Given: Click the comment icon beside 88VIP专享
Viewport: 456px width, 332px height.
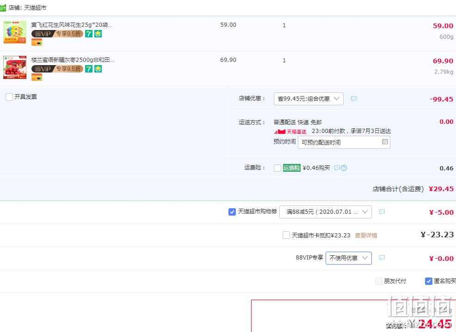Looking at the screenshot, I should pos(382,258).
